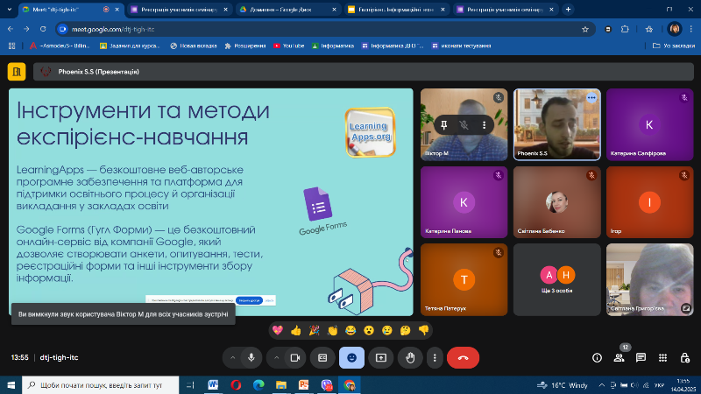Screen dimensions: 701x394
Task: Open the Розширення bookmark
Action: click(x=245, y=46)
